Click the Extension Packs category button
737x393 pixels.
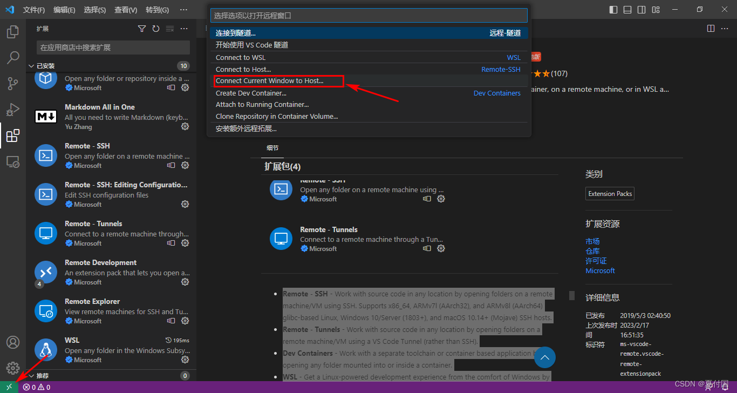point(610,194)
